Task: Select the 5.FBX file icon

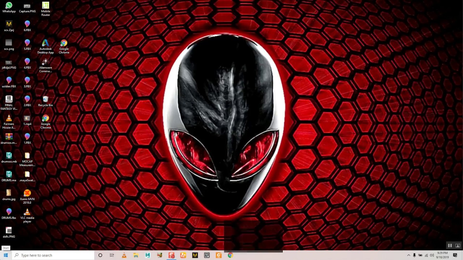Action: pyautogui.click(x=27, y=45)
